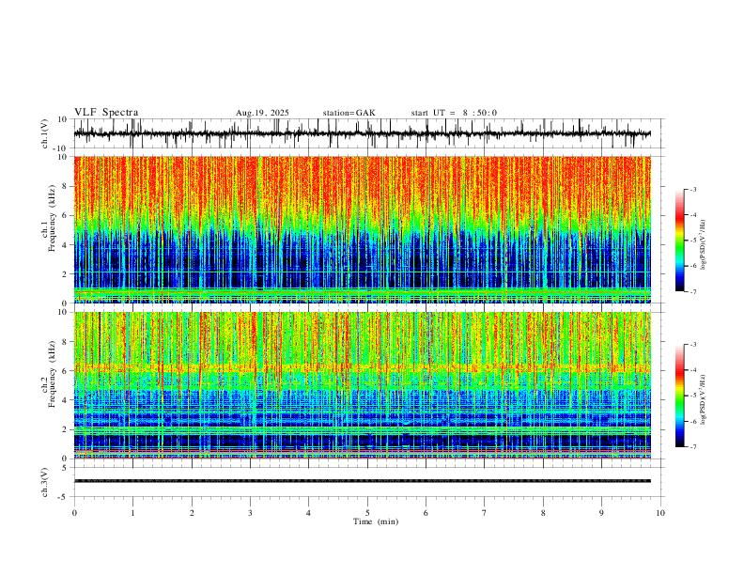Click the time axis tick label '1'

(x=132, y=513)
